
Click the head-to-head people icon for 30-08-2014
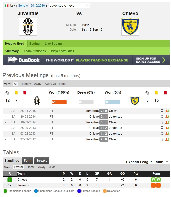pos(167,117)
